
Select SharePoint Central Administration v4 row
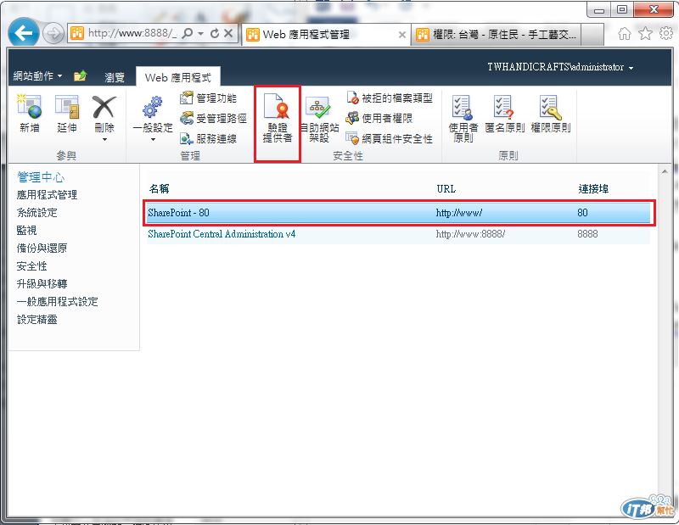point(398,234)
